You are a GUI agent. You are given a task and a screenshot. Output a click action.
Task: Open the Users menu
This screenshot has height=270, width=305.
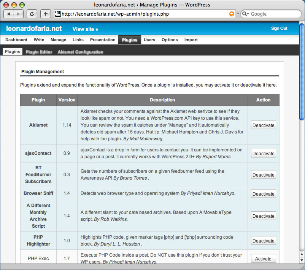pos(149,40)
